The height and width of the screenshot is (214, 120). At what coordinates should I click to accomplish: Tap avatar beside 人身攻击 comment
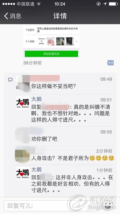[x=22, y=155]
